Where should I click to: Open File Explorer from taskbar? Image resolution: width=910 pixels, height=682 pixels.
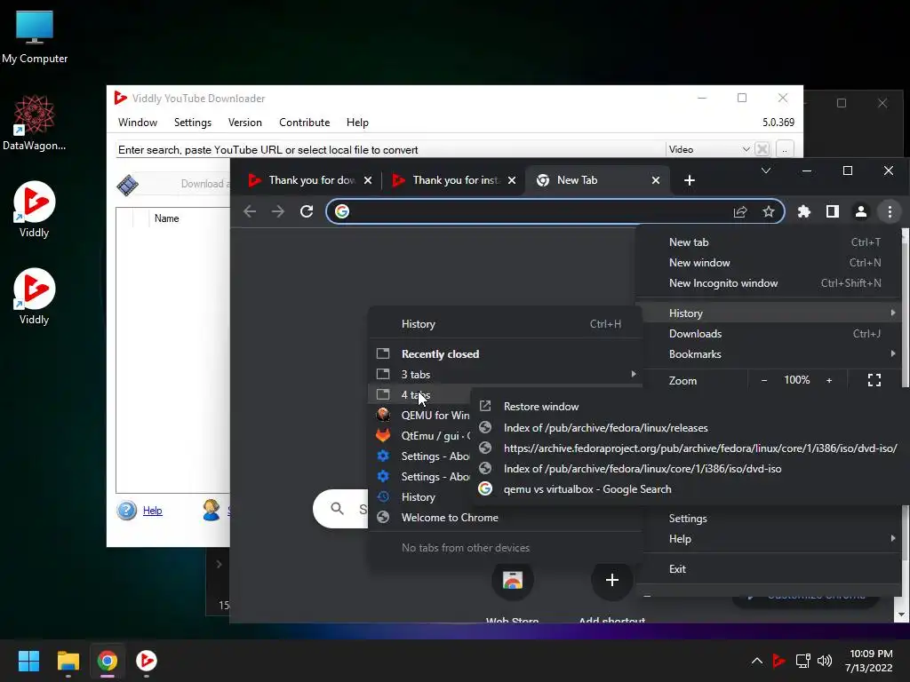[68, 661]
